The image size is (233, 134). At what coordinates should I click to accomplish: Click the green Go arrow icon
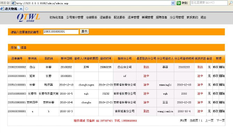coord(179,3)
